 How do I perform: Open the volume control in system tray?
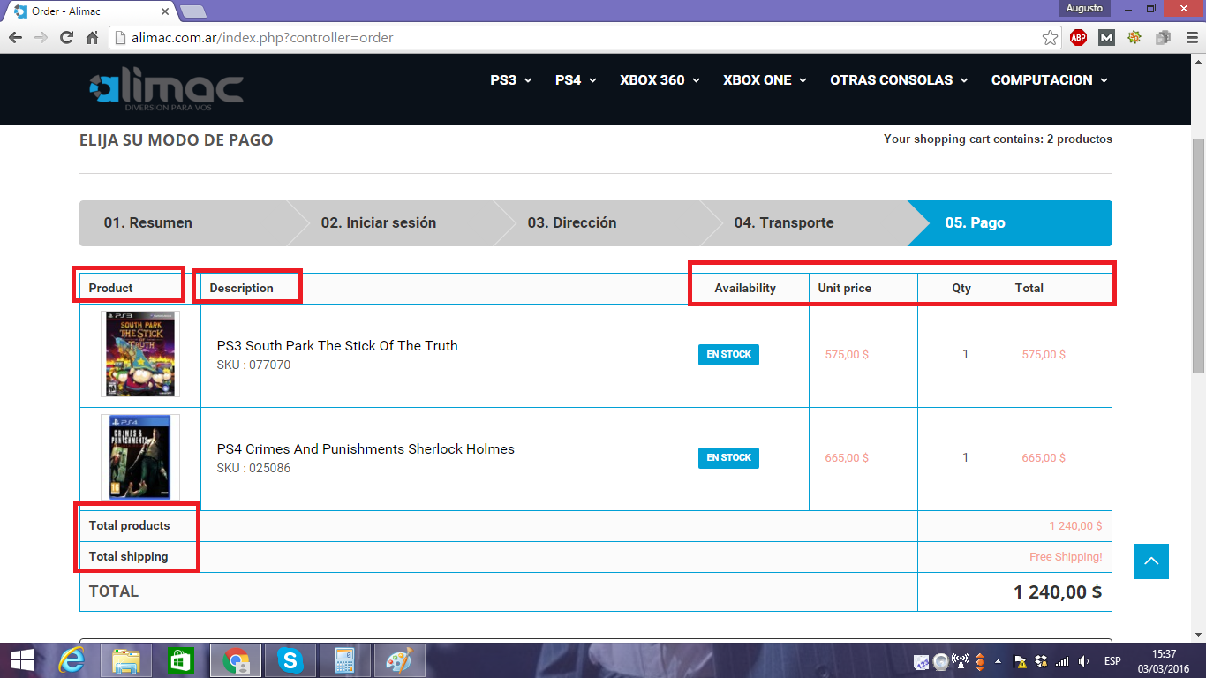[1083, 661]
